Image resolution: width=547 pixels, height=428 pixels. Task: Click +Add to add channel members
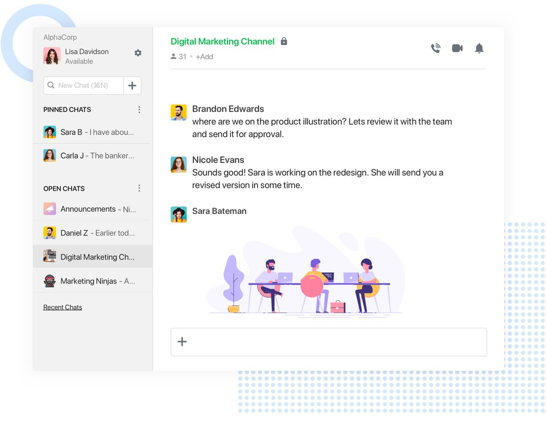[x=204, y=56]
